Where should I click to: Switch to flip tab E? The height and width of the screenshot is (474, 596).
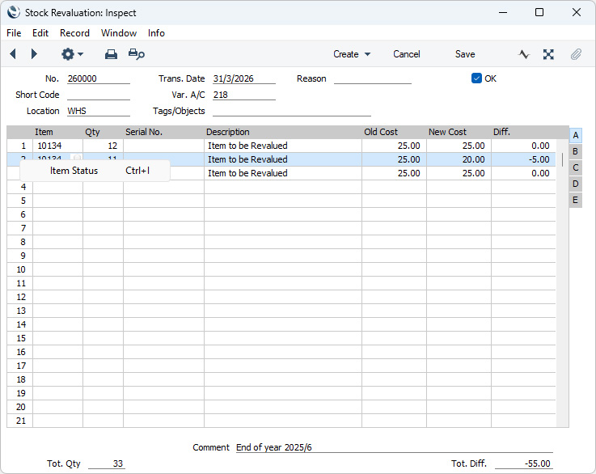pos(576,200)
